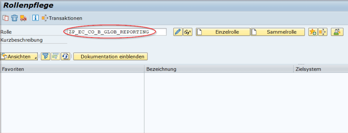Screen dimensions: 348x133
Task: Click the orange arrows icon beside star
Action: (x=323, y=32)
